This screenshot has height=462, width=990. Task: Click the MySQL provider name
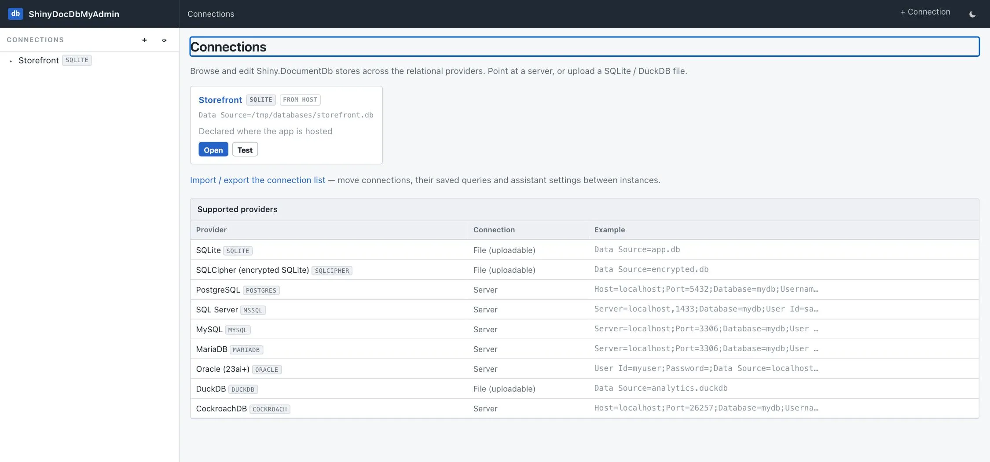(209, 329)
